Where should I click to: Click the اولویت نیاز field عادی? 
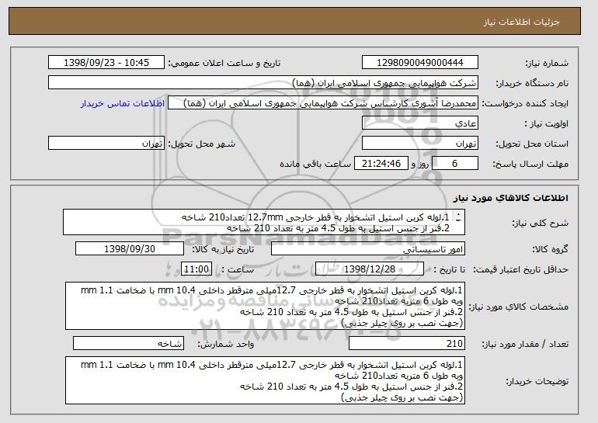(x=420, y=123)
